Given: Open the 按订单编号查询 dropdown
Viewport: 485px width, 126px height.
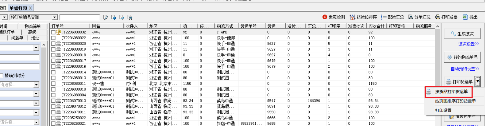Looking at the screenshot, I should 55,17.
